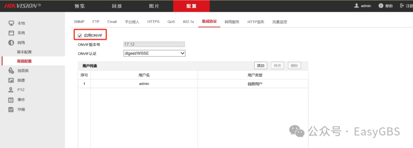Viewport: 413px width, 148px height.
Task: Click the 视音频 microphone icon
Action: pos(11,71)
